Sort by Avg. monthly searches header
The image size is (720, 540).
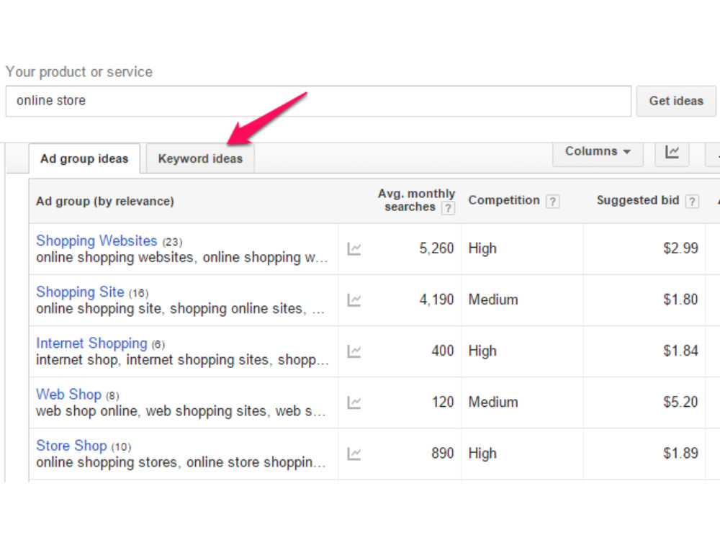pos(416,200)
